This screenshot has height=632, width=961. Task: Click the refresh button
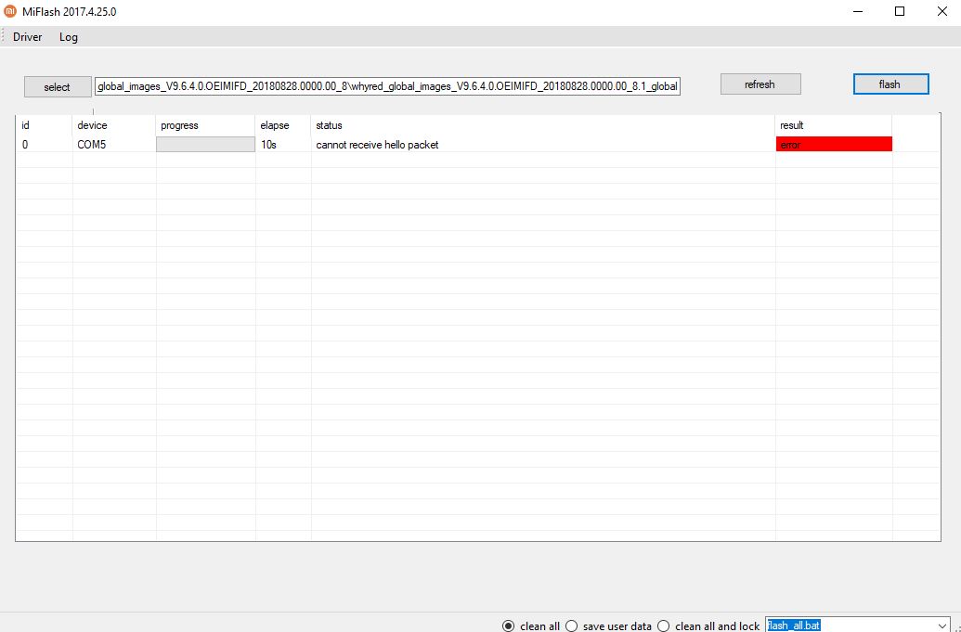760,84
